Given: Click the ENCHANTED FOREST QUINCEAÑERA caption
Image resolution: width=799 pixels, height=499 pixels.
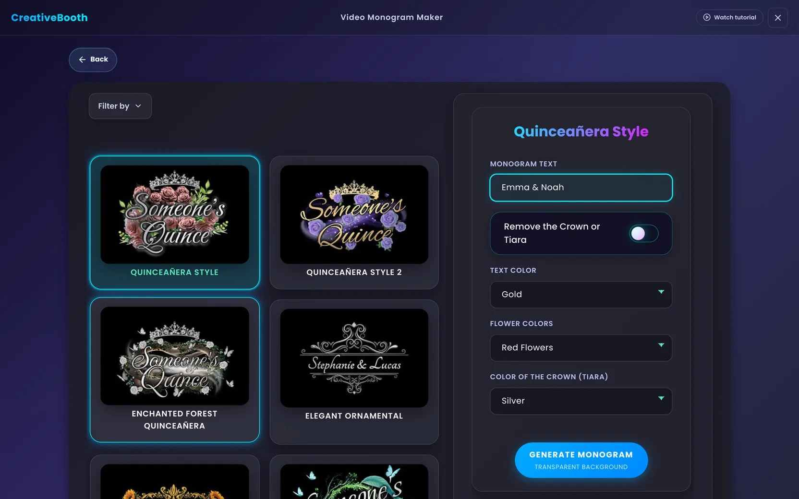Looking at the screenshot, I should click(175, 420).
